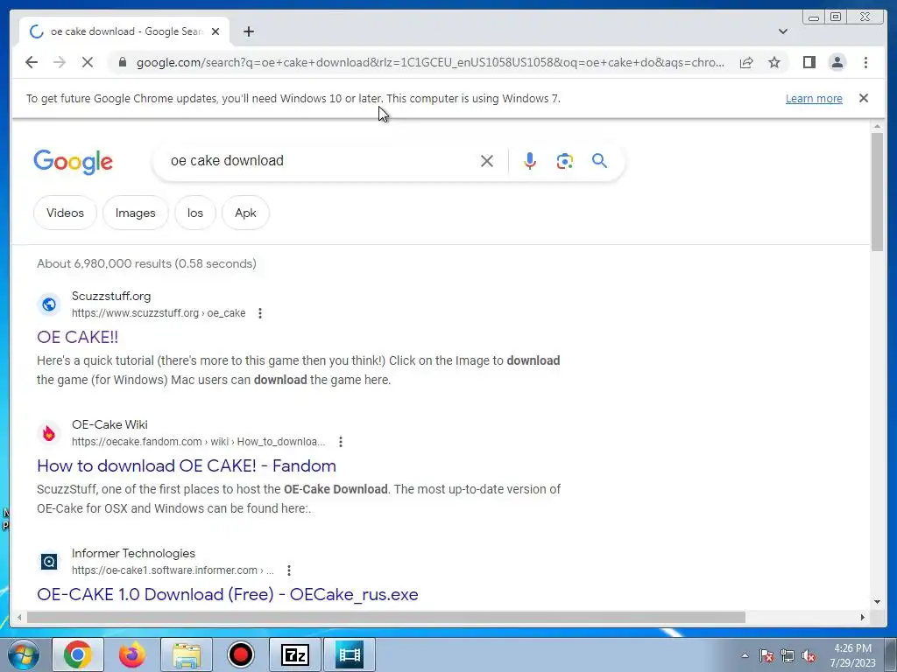This screenshot has width=897, height=672.
Task: Open the Learn more link
Action: click(x=814, y=98)
